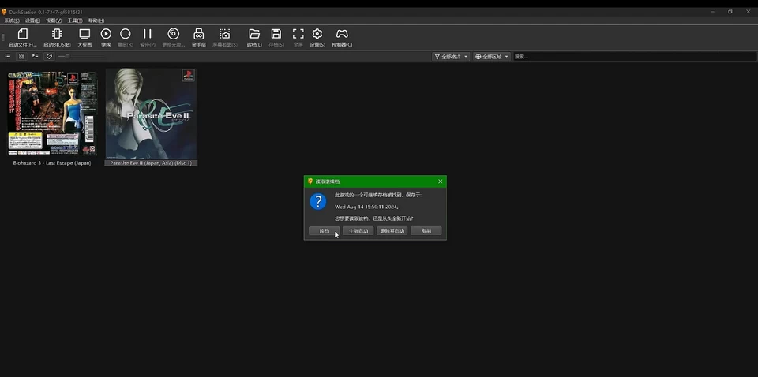The height and width of the screenshot is (377, 758).
Task: Open the System menu
Action: 12,21
